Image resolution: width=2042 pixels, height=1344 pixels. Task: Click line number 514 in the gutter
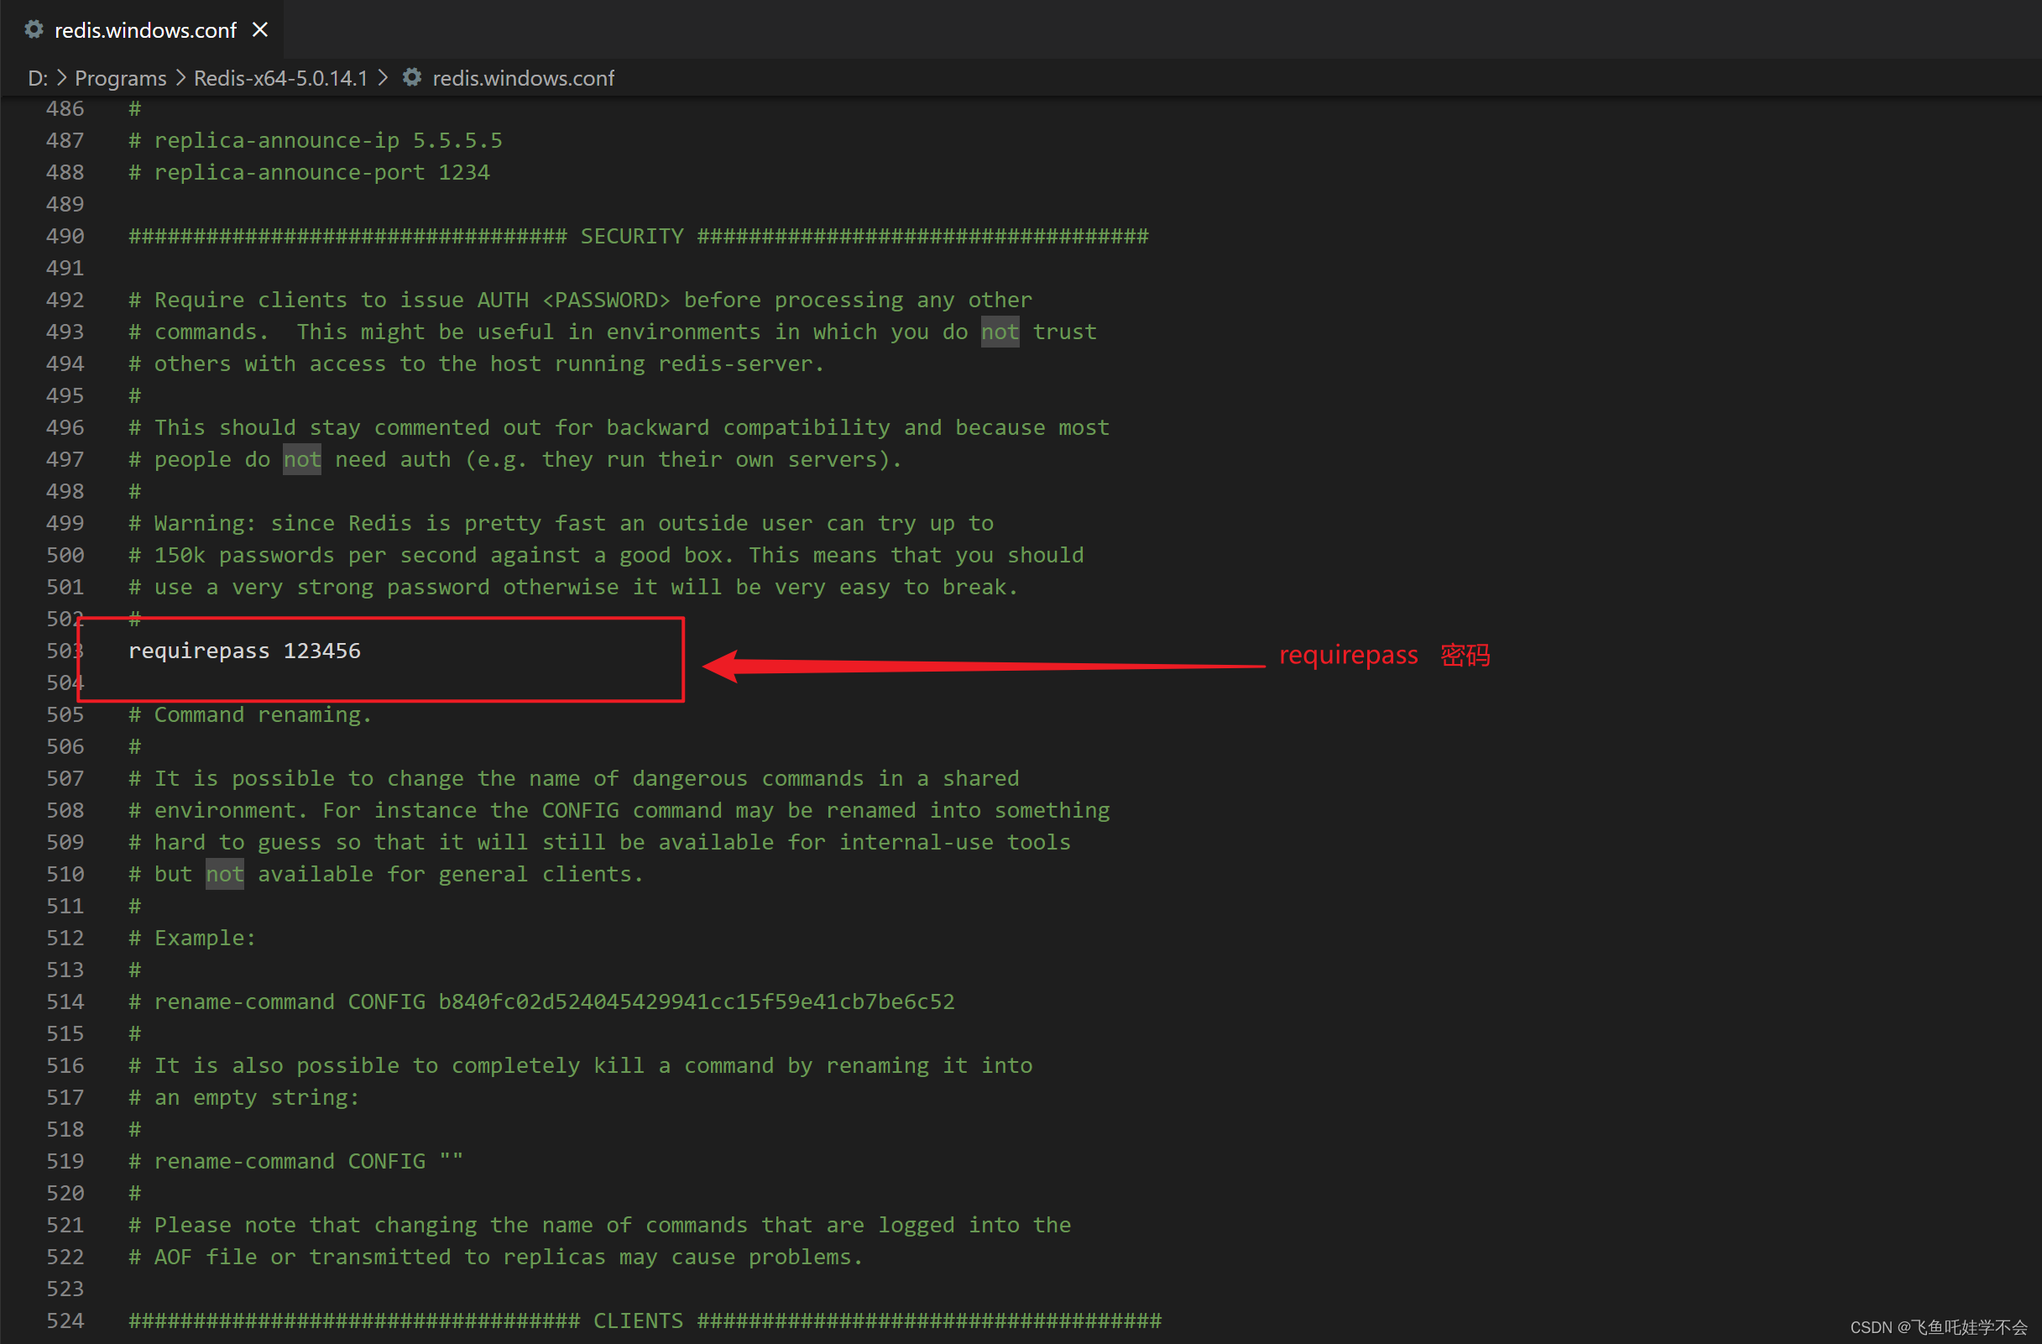65,1001
